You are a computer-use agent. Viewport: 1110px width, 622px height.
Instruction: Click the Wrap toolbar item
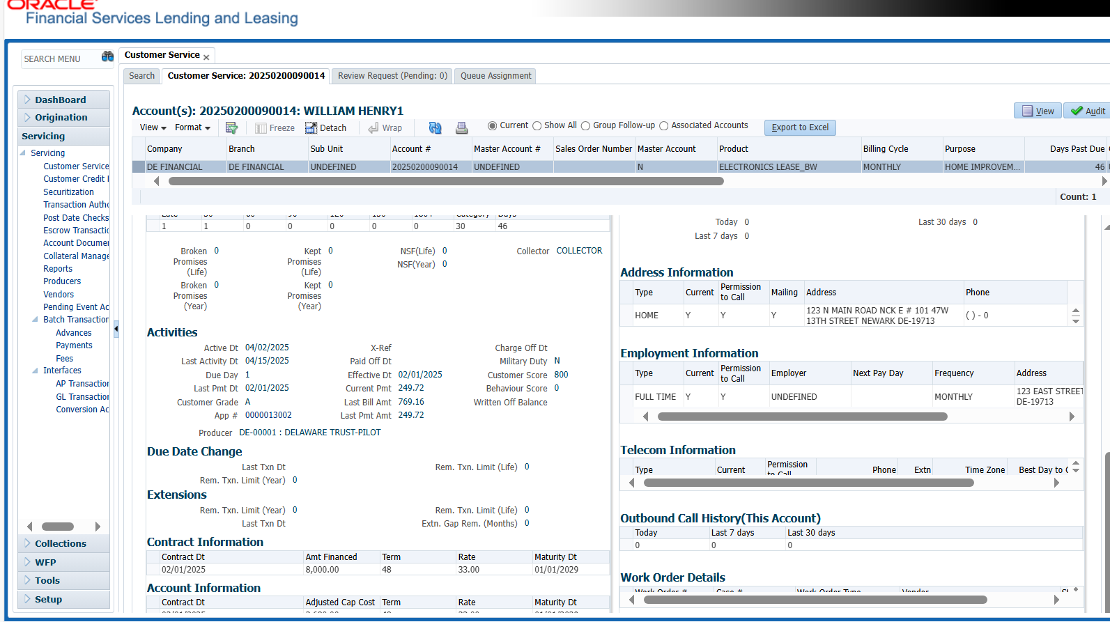click(x=385, y=128)
